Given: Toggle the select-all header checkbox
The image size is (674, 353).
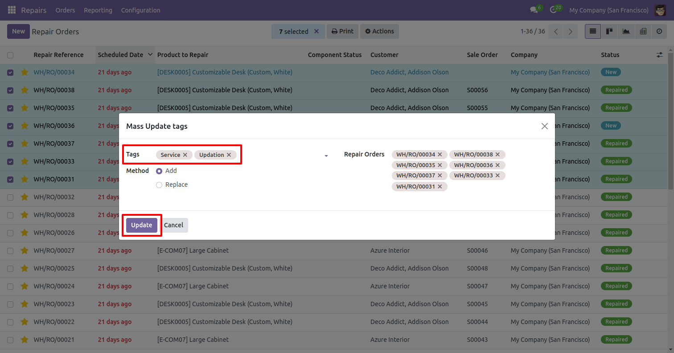Looking at the screenshot, I should (10, 55).
